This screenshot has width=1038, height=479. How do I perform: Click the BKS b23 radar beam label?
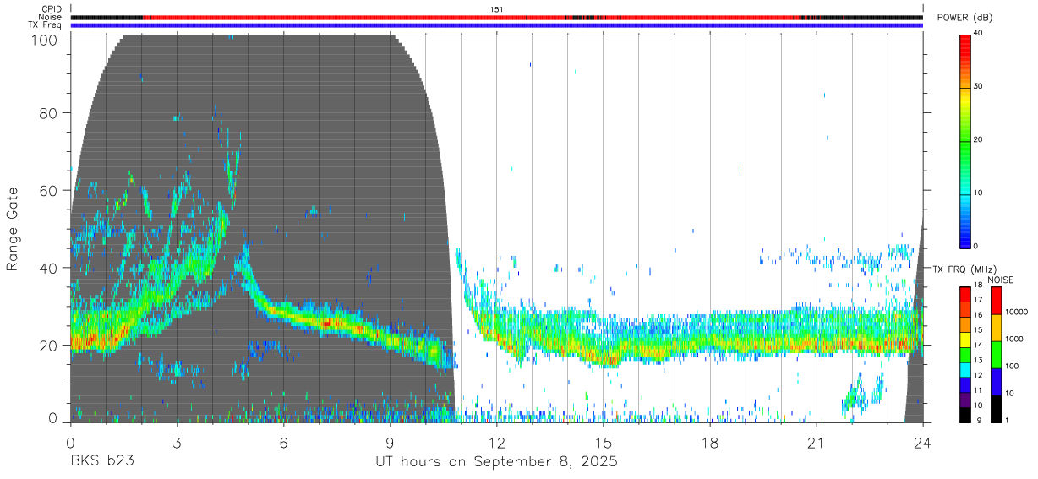101,462
